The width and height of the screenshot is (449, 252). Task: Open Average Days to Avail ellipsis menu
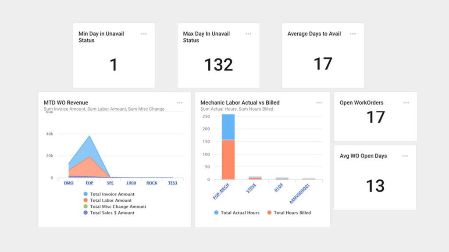(x=353, y=34)
